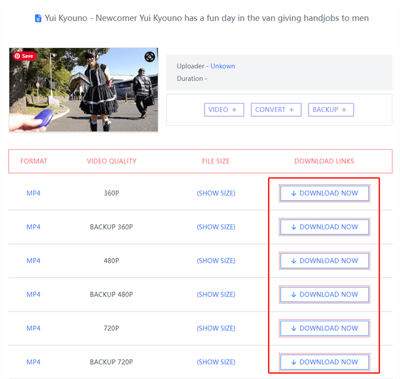Click the visual search lens icon on thumbnail
400x379 pixels.
coord(150,57)
